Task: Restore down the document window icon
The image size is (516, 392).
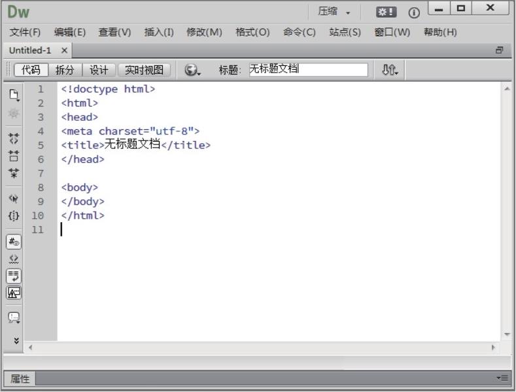Action: click(500, 50)
